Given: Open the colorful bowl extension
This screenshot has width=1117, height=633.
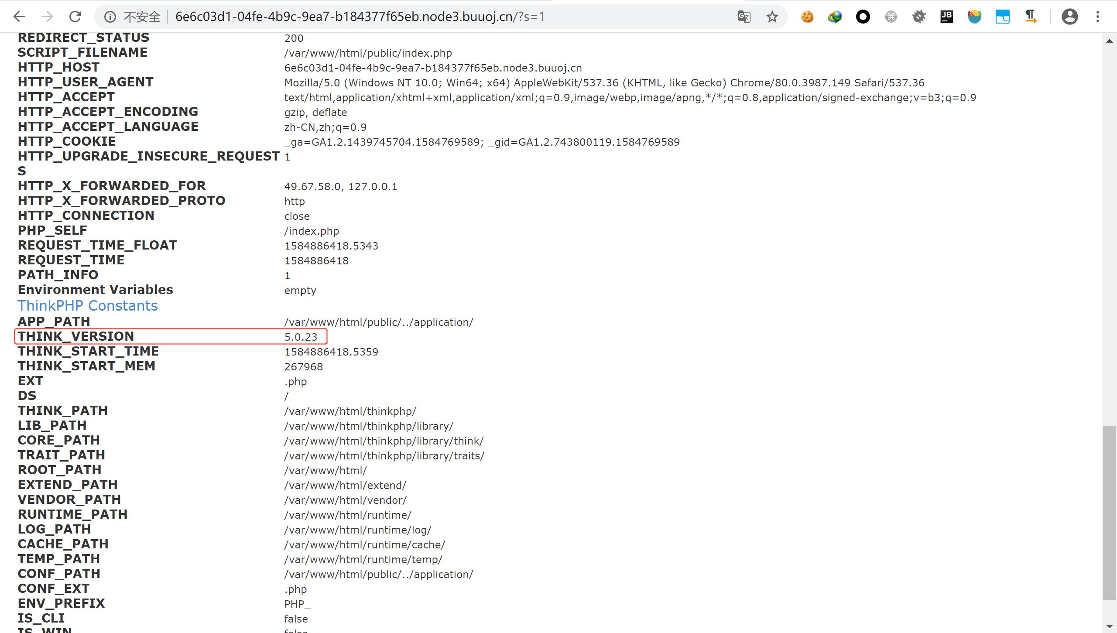Looking at the screenshot, I should [975, 17].
